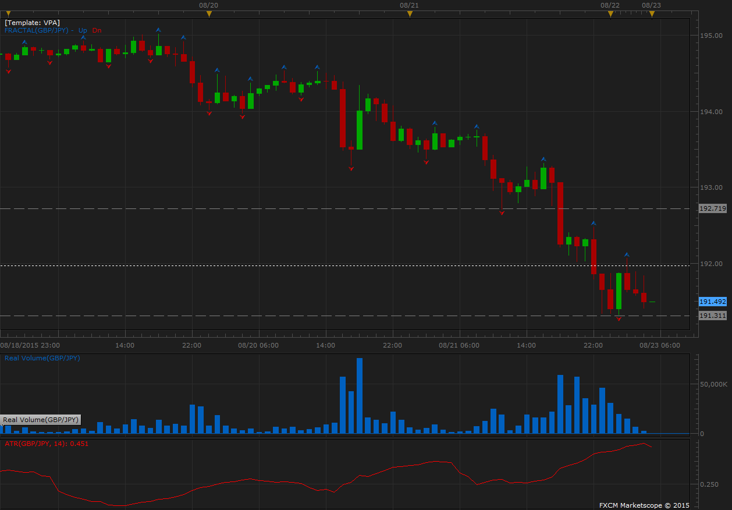Click the 0.250 ATR axis label

709,484
